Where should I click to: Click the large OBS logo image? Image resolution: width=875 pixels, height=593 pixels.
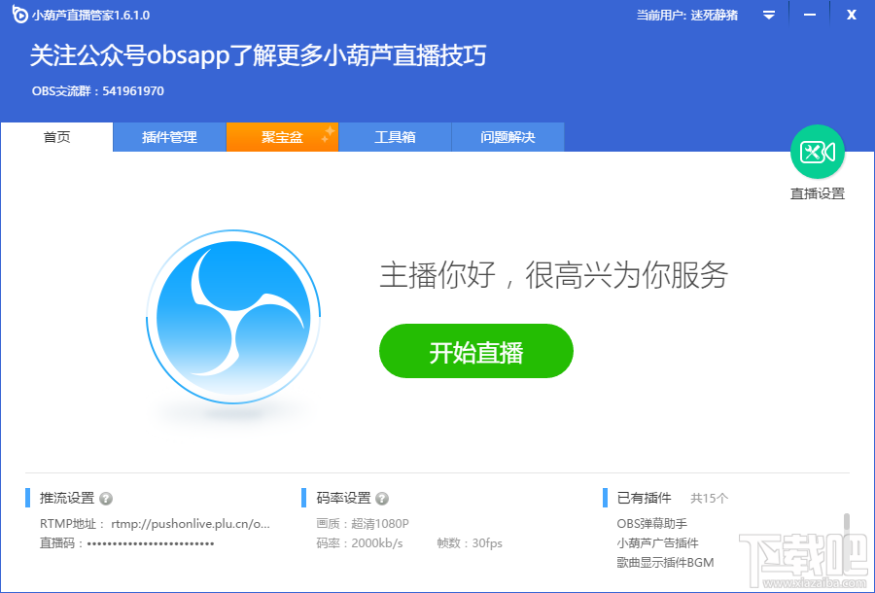coord(233,317)
